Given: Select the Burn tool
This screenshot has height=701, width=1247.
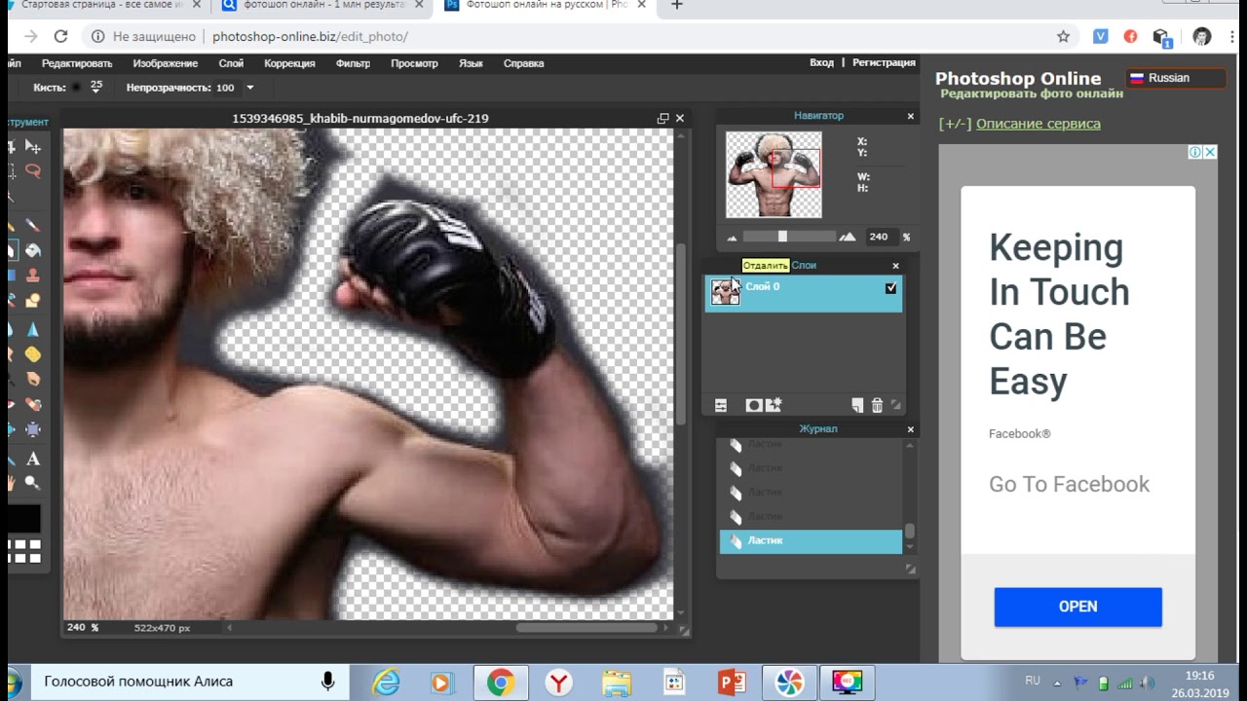Looking at the screenshot, I should [x=32, y=379].
